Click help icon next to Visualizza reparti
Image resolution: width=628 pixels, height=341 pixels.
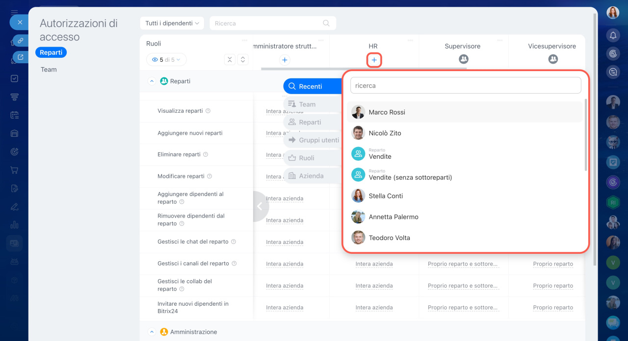208,111
